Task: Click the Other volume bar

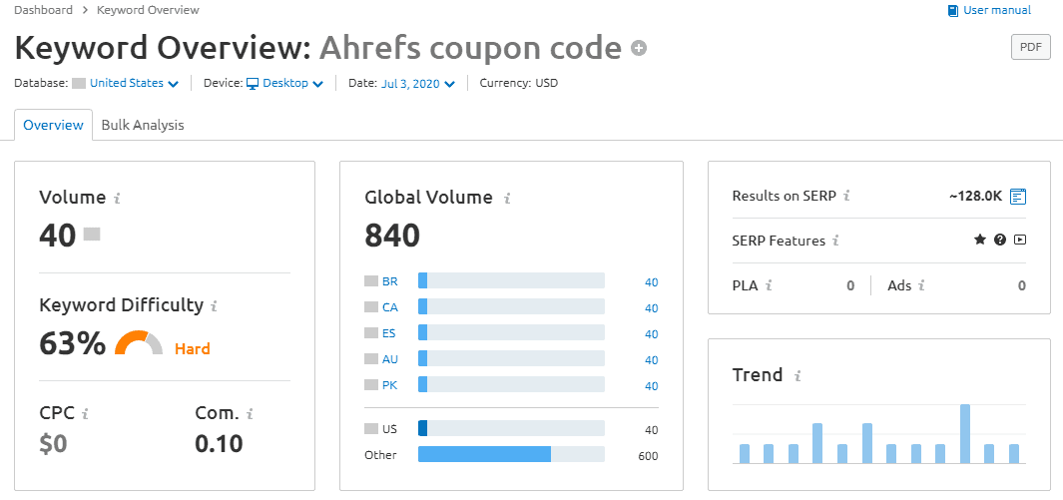Action: point(511,454)
